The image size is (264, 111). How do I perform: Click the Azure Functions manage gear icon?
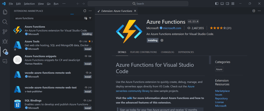[x=162, y=40]
